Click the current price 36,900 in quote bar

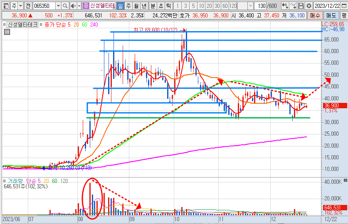pyautogui.click(x=19, y=15)
